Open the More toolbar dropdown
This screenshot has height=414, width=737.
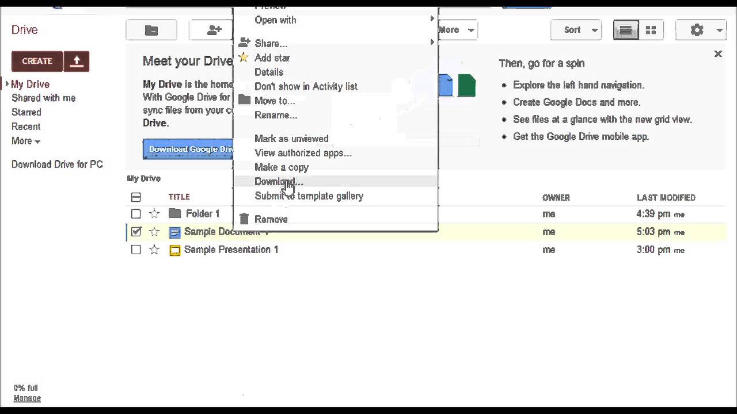[457, 30]
